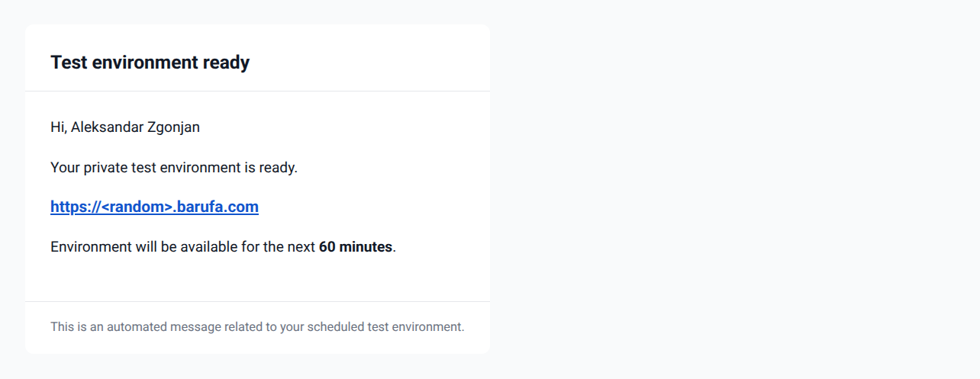This screenshot has width=980, height=379.
Task: Click the automated message footer text
Action: [257, 327]
